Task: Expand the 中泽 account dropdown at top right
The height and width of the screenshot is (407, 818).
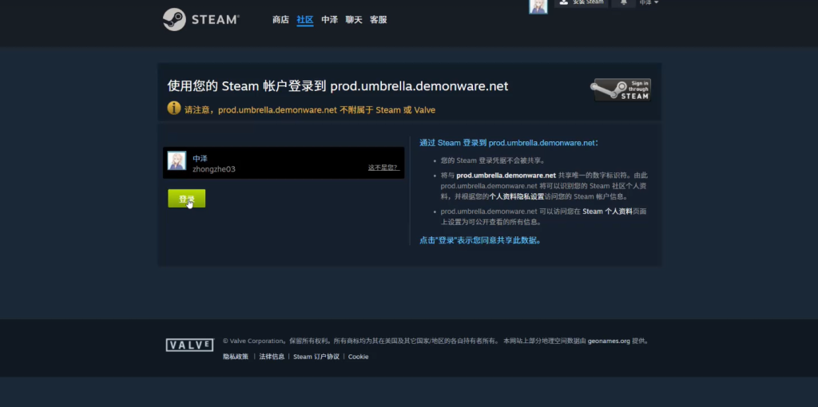Action: pyautogui.click(x=649, y=3)
